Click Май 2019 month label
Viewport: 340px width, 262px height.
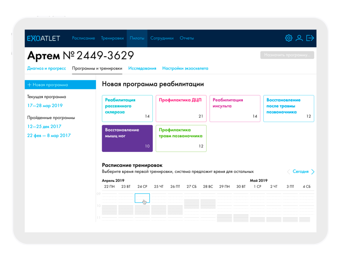pos(259,180)
